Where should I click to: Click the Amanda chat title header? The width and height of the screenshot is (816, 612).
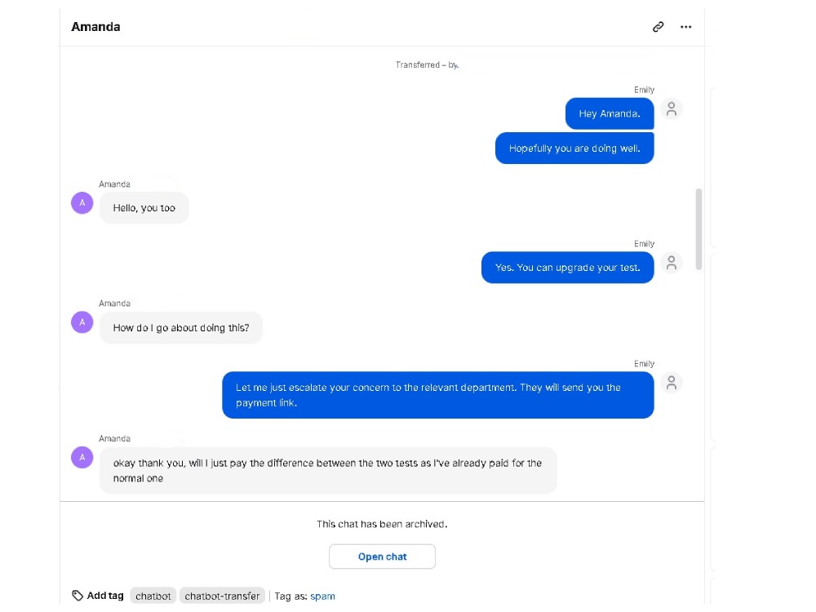[x=95, y=27]
